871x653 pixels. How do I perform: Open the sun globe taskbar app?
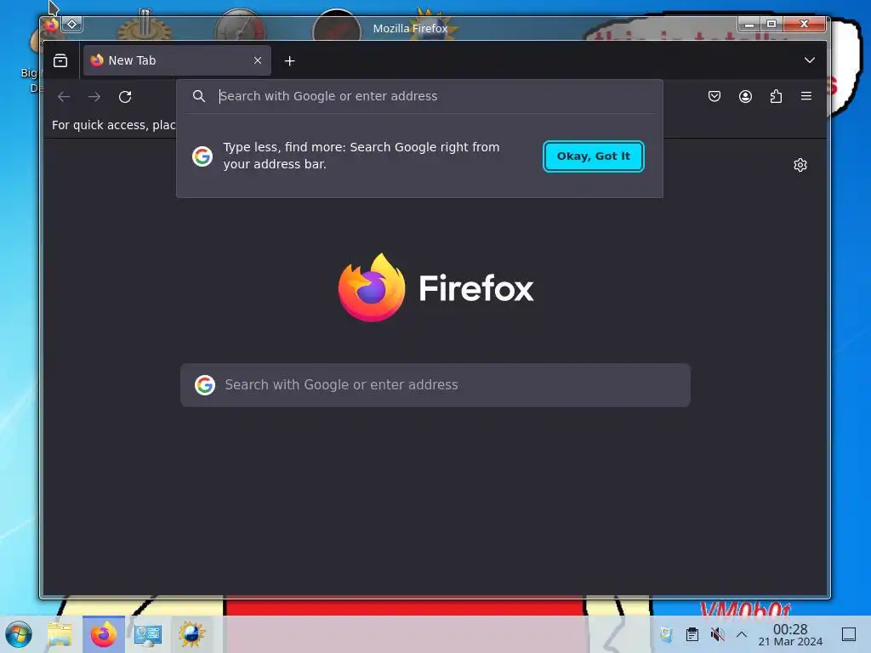191,634
